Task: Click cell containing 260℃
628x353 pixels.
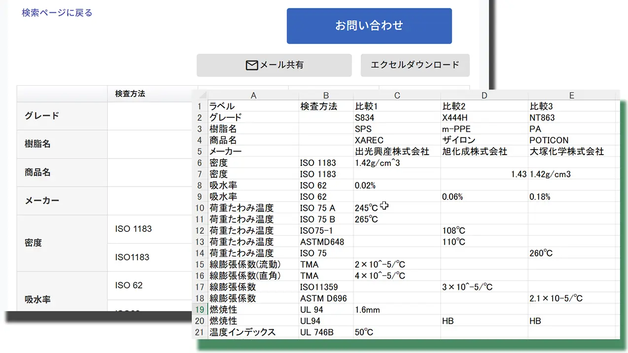Action: click(571, 253)
